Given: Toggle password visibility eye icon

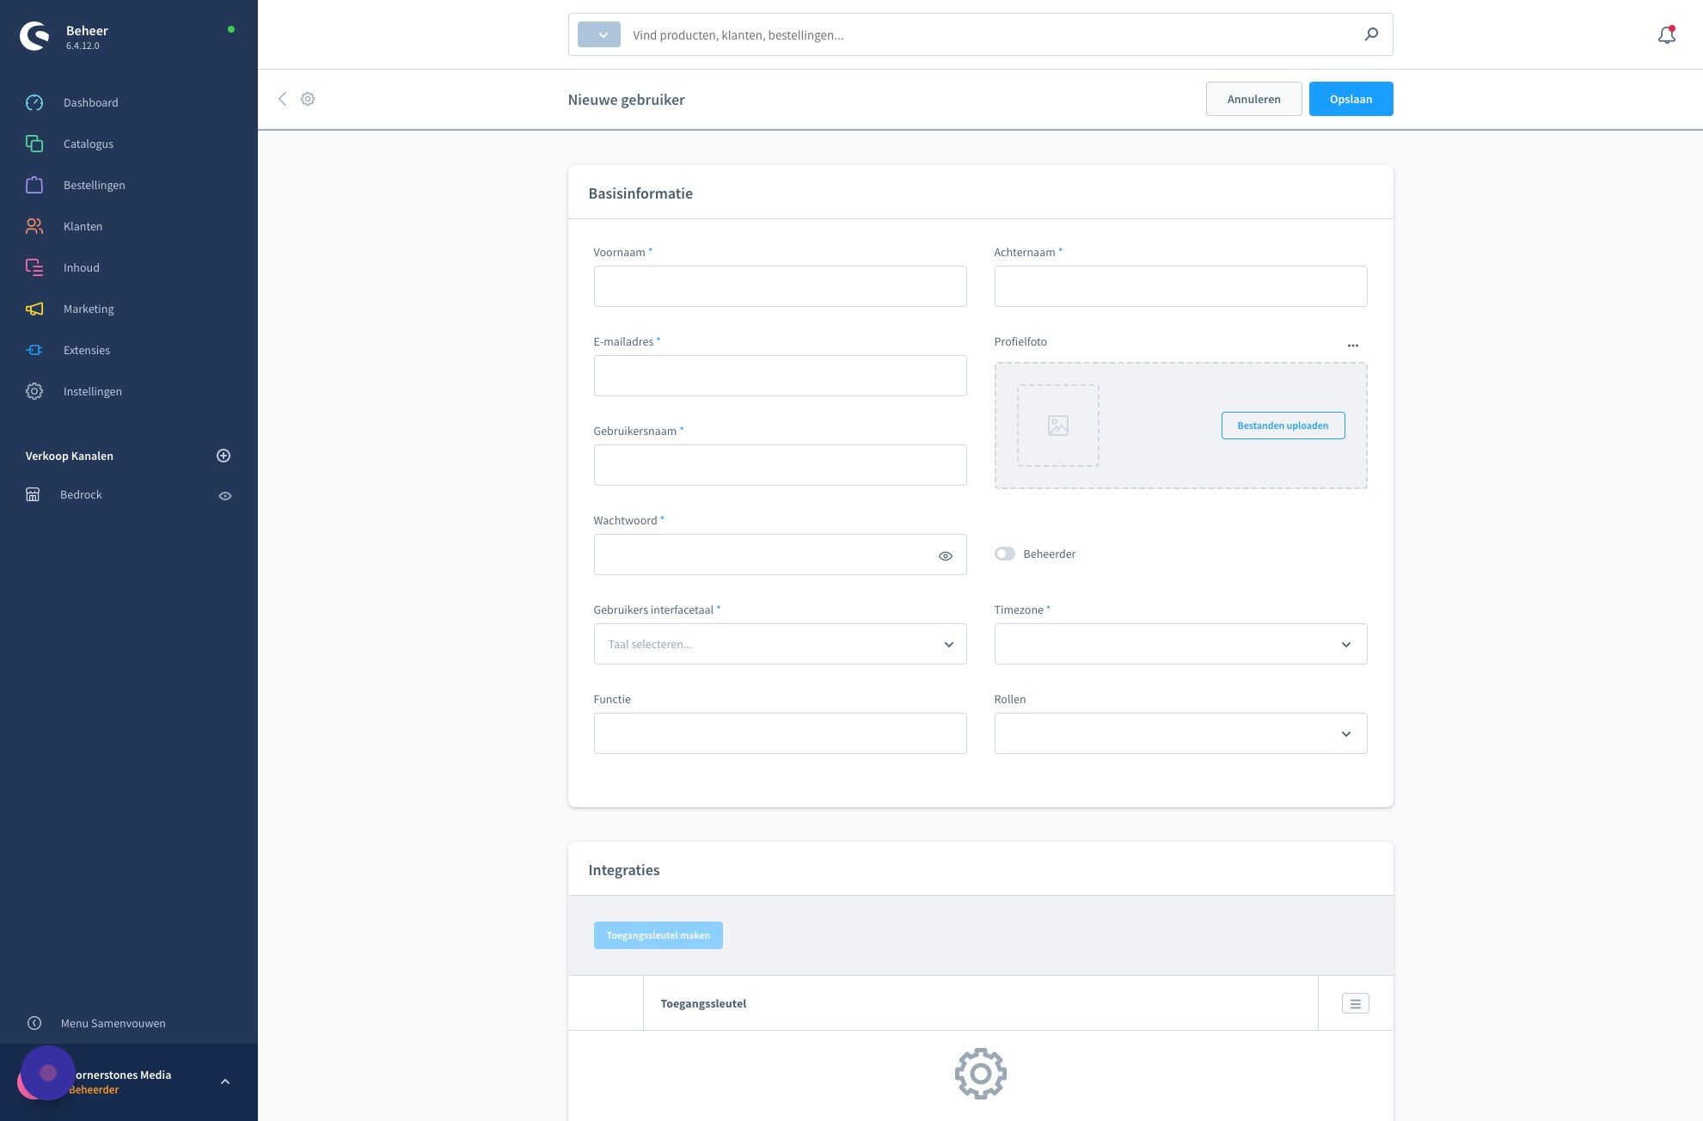Looking at the screenshot, I should tap(946, 556).
